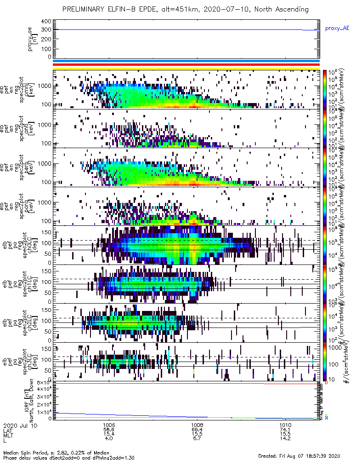Screen dimensions: 356x460
Task: Click the L-shell value 14.2
Action: [x=285, y=438]
